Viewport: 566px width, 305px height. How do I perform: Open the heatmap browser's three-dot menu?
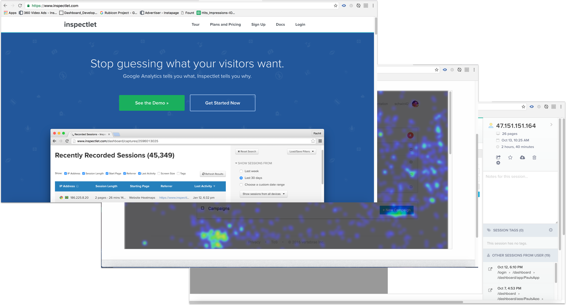point(474,70)
